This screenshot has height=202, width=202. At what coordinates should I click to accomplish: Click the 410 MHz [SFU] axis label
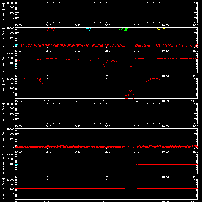(x=3, y=38)
